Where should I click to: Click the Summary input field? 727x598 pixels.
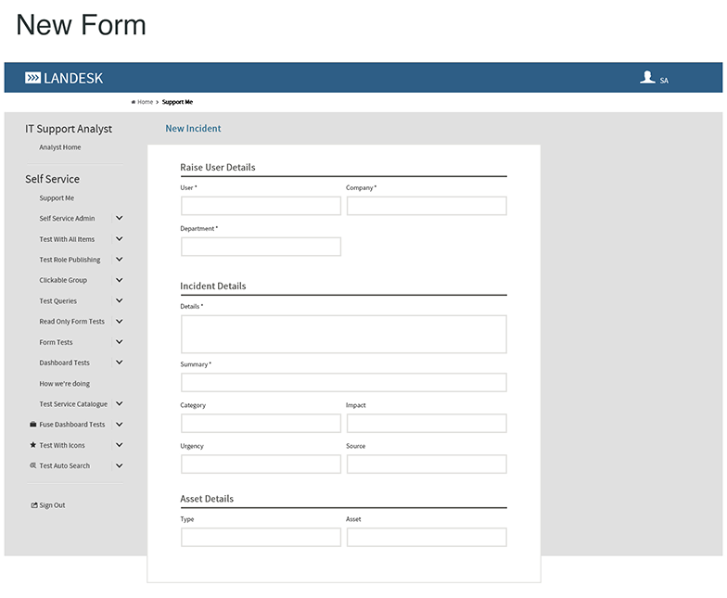[343, 383]
